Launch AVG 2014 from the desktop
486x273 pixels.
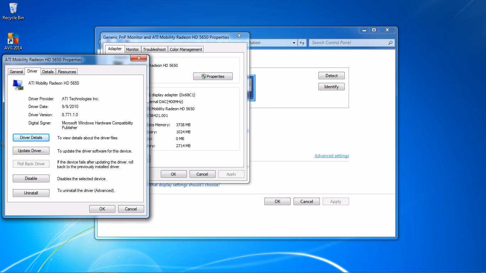tap(13, 38)
